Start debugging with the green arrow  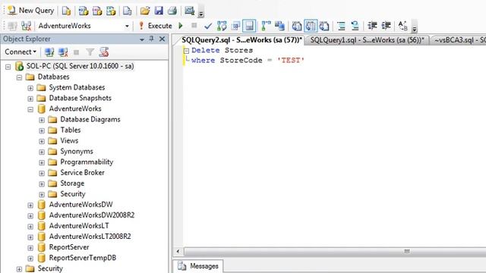point(181,26)
